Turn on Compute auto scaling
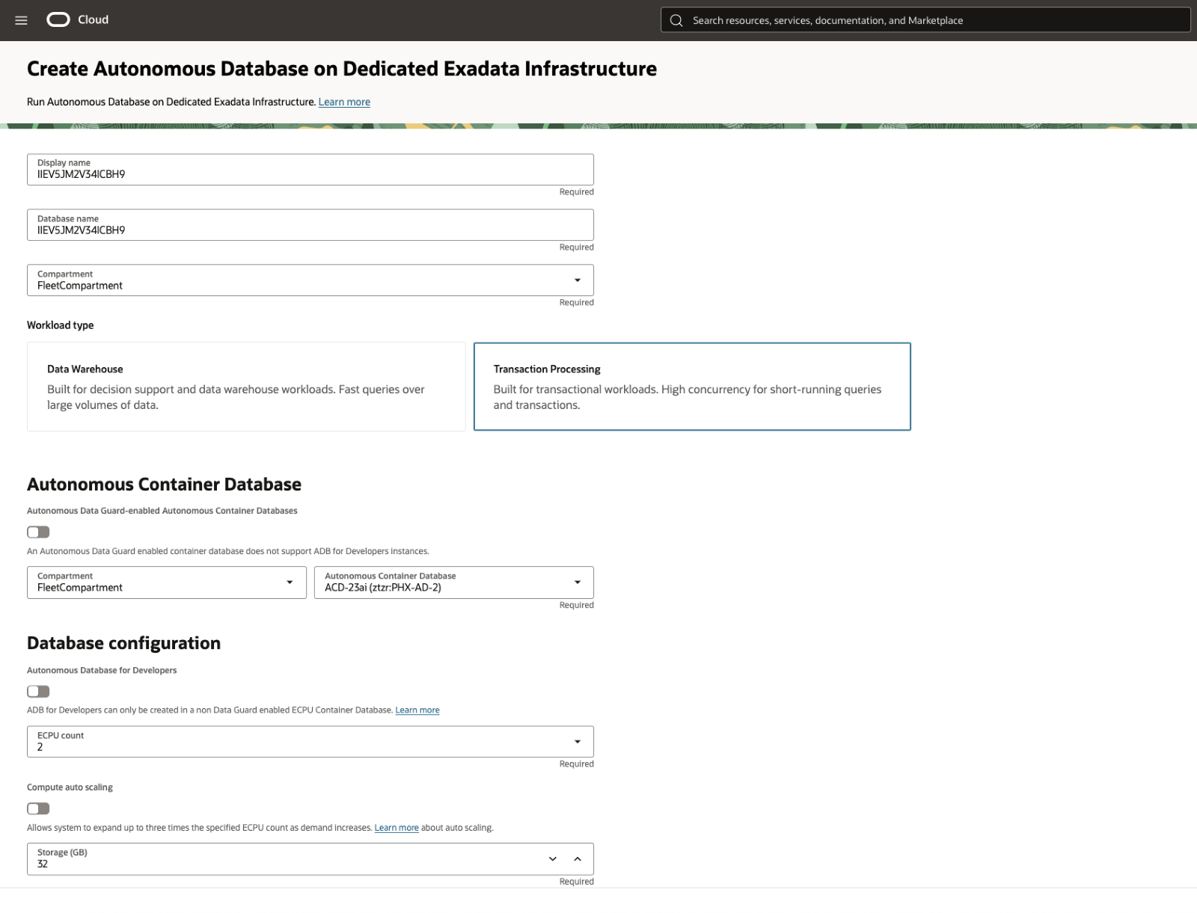Screen dimensions: 1197x913 click(38, 808)
